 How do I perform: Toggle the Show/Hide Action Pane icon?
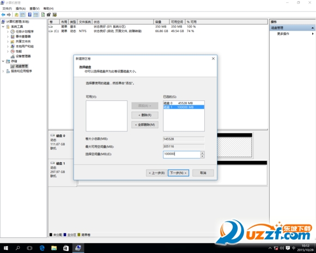35,15
